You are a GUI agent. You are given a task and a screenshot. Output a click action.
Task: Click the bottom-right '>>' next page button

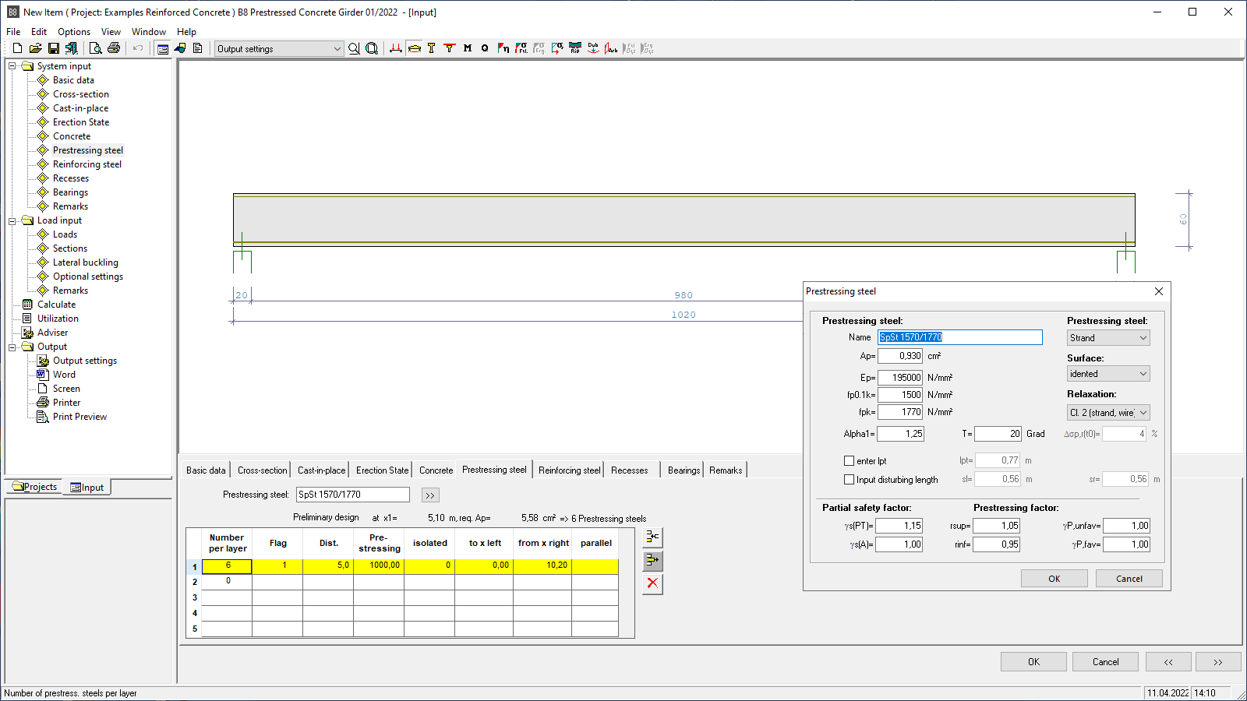[1218, 662]
